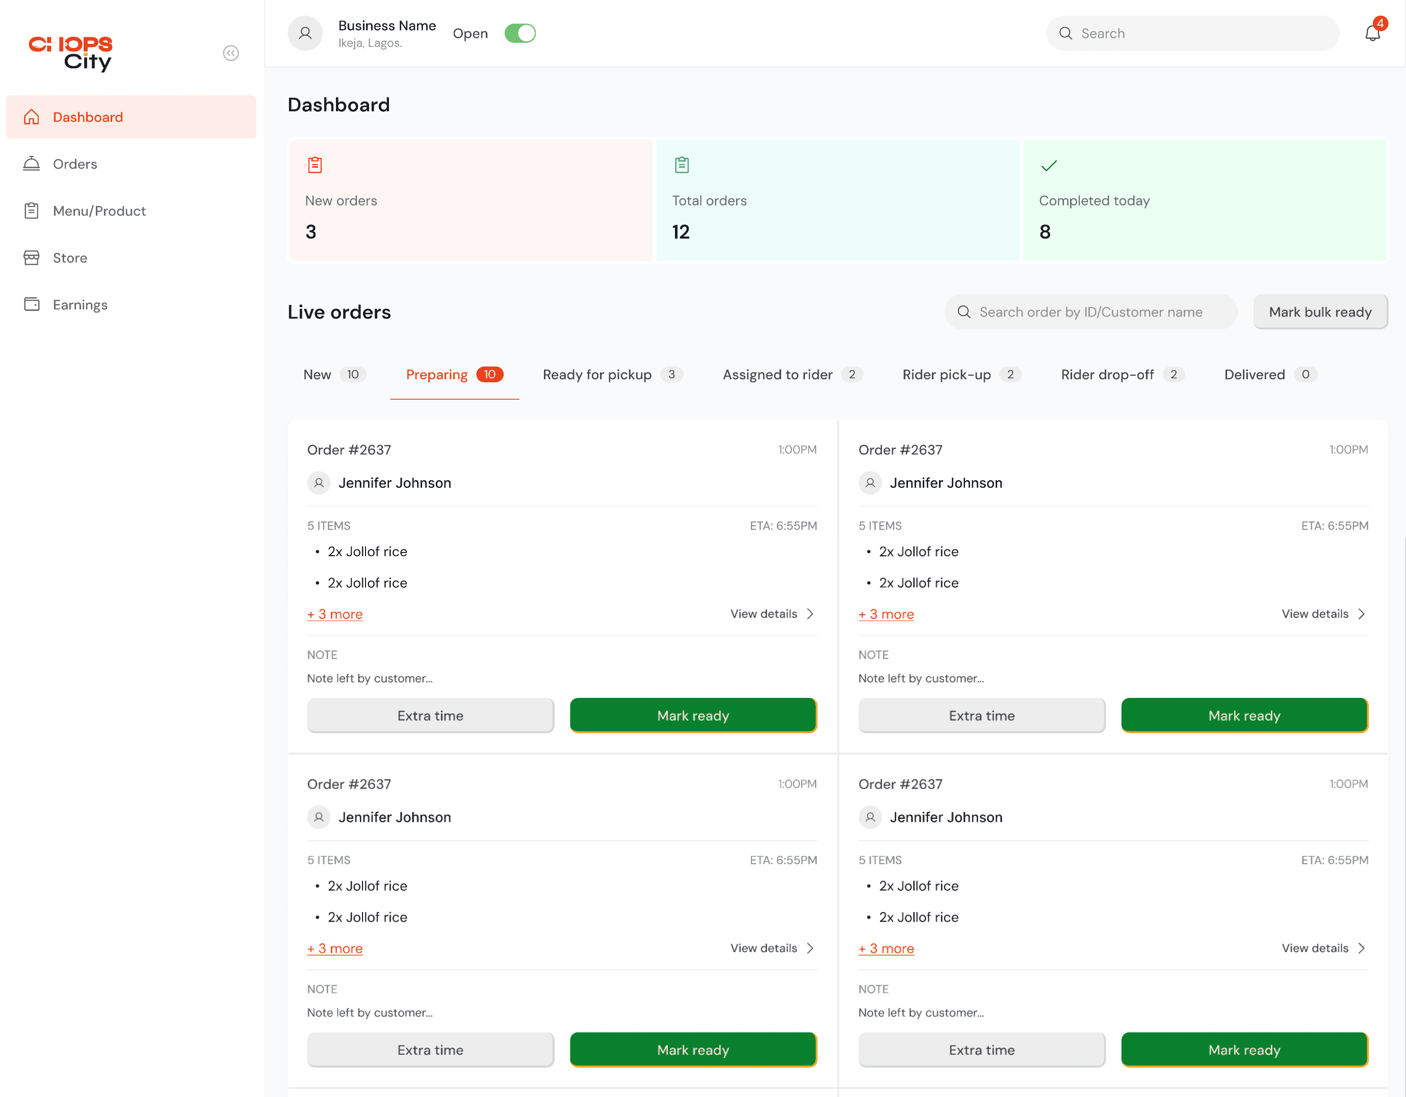Screen dimensions: 1406x1097
Task: Click the New orders summary card
Action: [471, 200]
